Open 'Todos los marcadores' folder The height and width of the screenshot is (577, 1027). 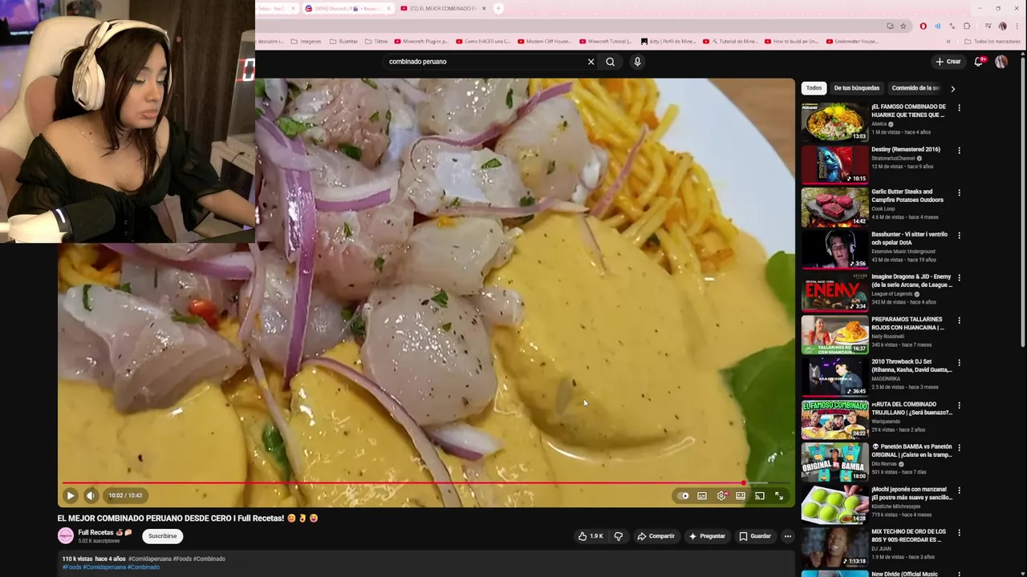pyautogui.click(x=992, y=42)
